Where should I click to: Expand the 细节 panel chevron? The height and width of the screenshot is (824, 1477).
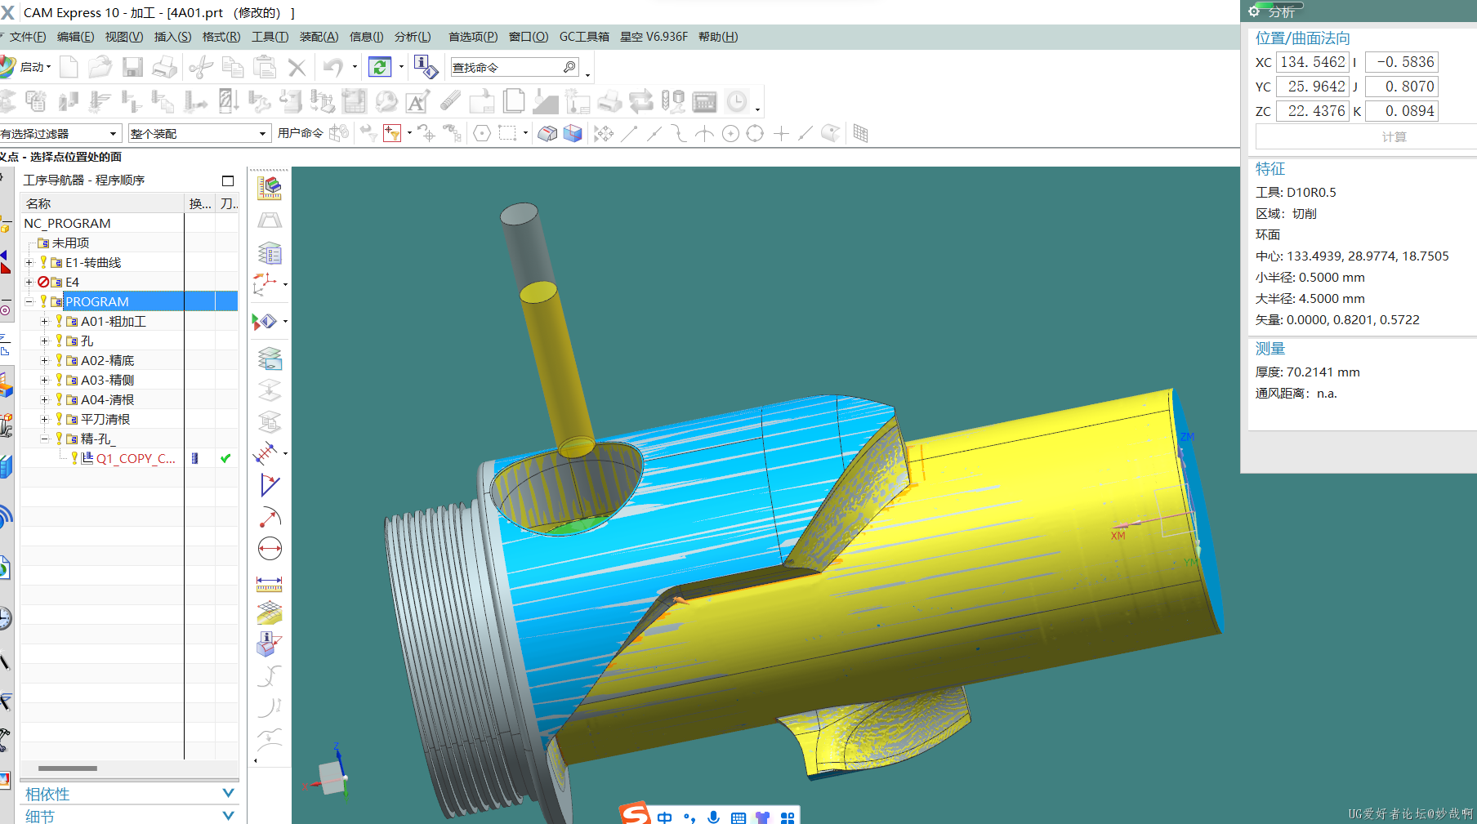point(228,815)
